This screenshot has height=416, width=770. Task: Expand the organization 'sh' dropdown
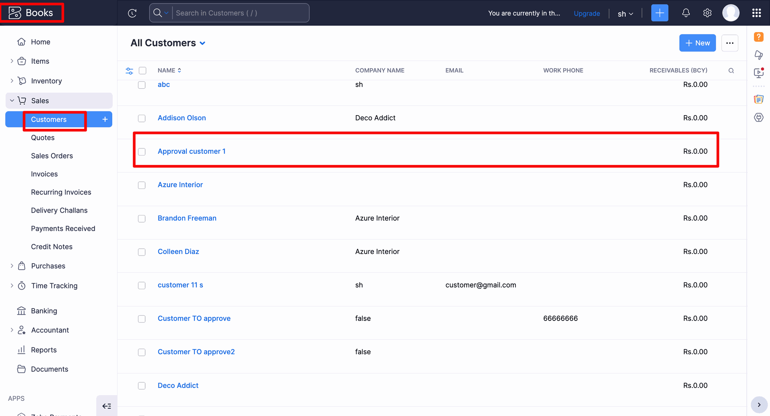coord(625,14)
